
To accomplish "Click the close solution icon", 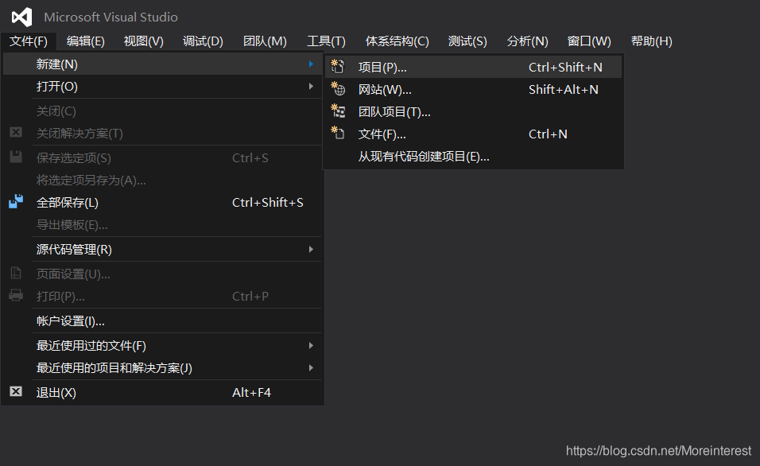I will 16,132.
